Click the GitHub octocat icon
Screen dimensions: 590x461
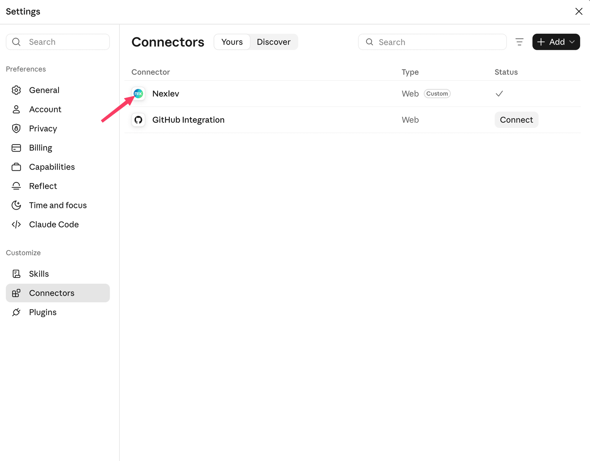pos(138,120)
